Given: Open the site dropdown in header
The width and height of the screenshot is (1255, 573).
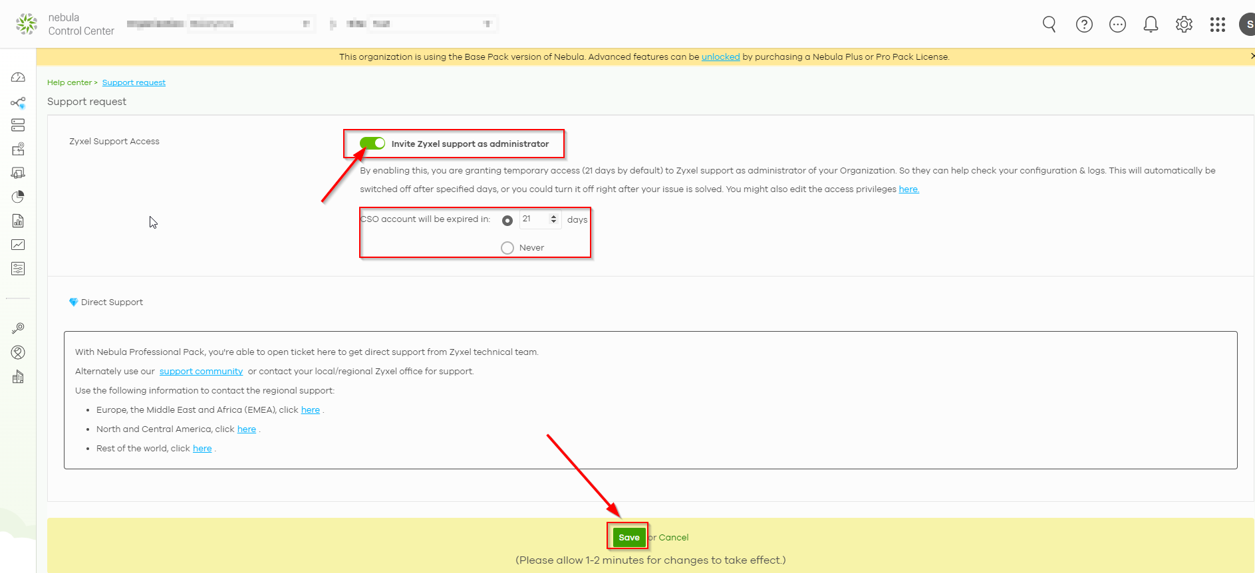Looking at the screenshot, I should tap(432, 24).
